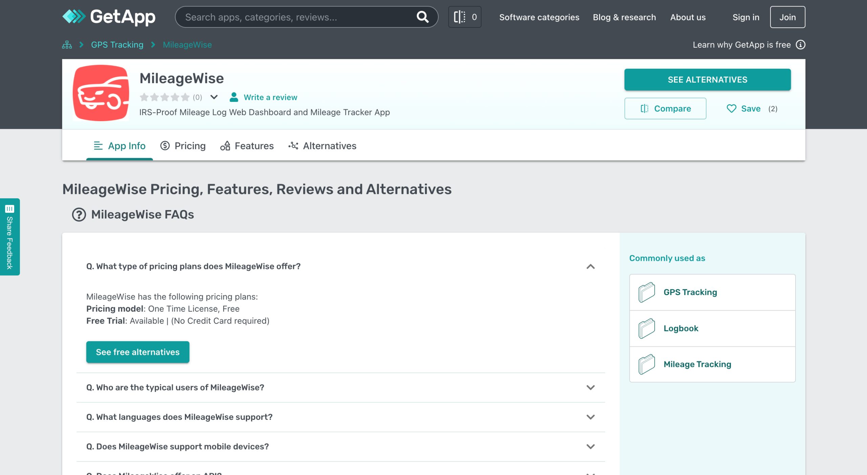Click the MileageWise title heading
This screenshot has width=867, height=475.
pyautogui.click(x=182, y=78)
